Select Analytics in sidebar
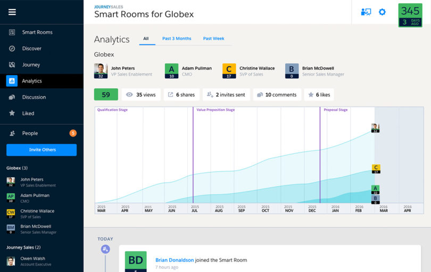 [42, 81]
